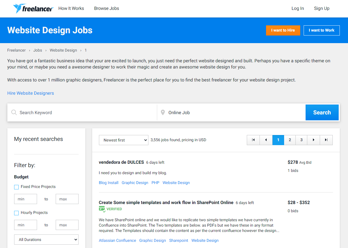Image resolution: width=348 pixels, height=248 pixels.
Task: Go to first page of results
Action: [x=253, y=140]
